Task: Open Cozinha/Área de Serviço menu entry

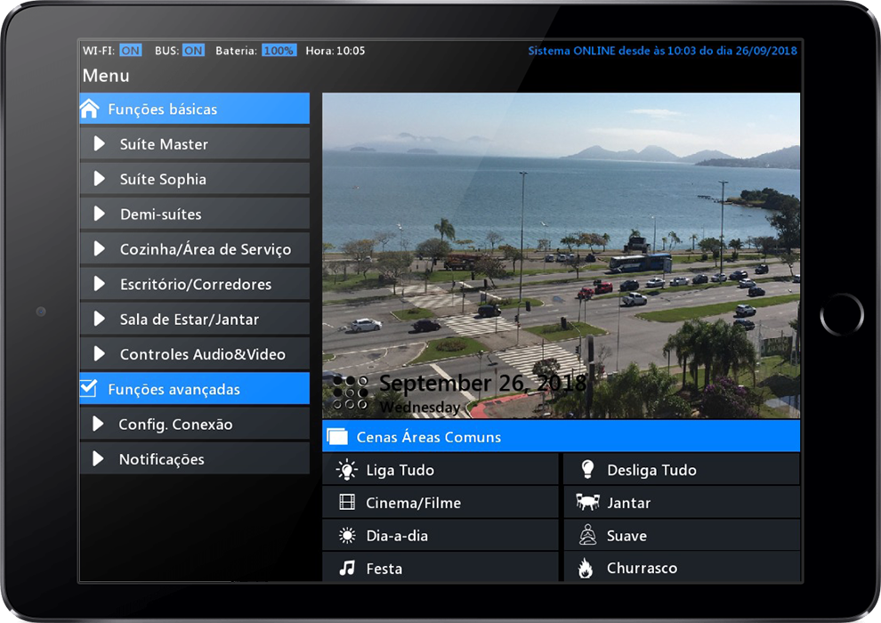Action: [194, 248]
